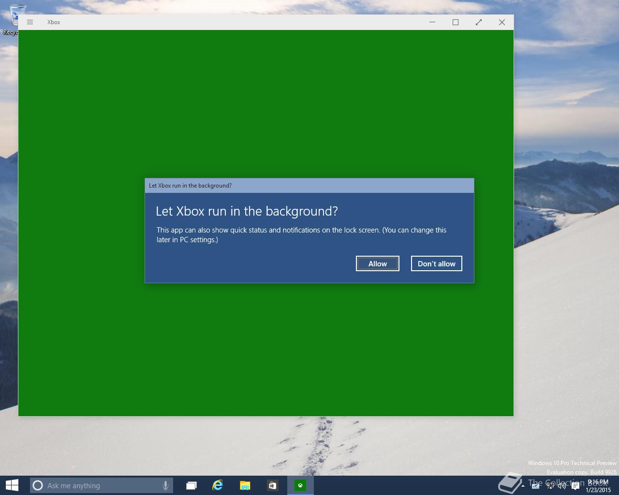Maximize the Xbox window
This screenshot has height=495, width=619.
pyautogui.click(x=456, y=22)
